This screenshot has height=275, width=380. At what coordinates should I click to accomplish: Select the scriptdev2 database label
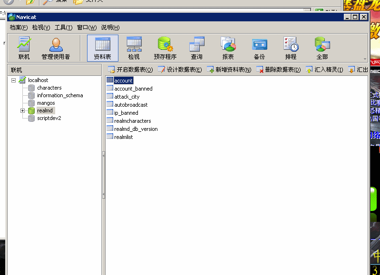click(x=49, y=118)
